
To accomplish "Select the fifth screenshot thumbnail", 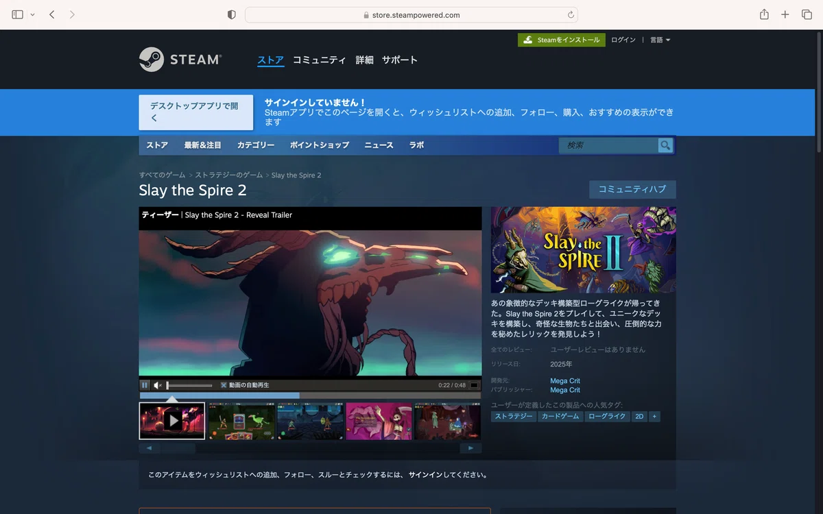I will point(447,421).
